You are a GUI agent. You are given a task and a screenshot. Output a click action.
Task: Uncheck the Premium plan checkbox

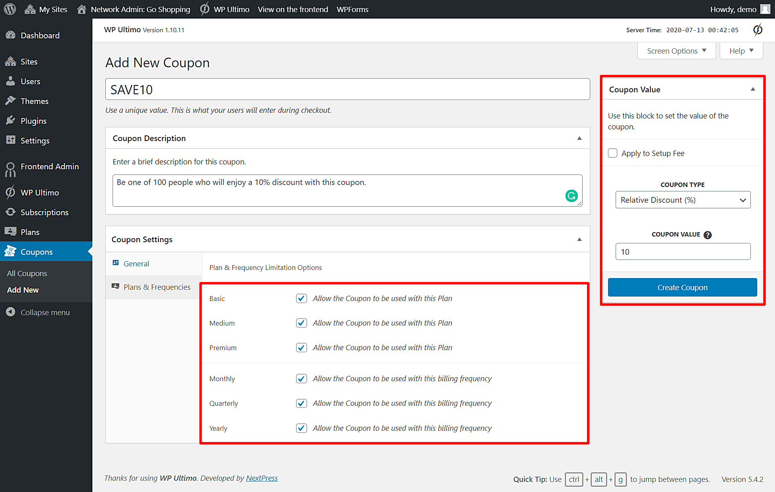(301, 347)
